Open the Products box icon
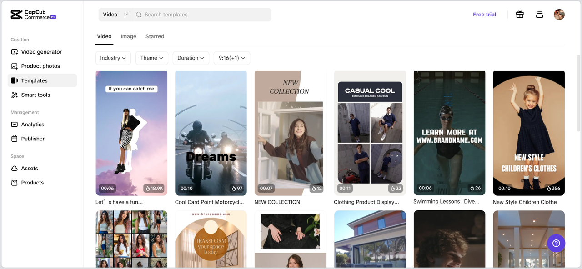 (15, 183)
